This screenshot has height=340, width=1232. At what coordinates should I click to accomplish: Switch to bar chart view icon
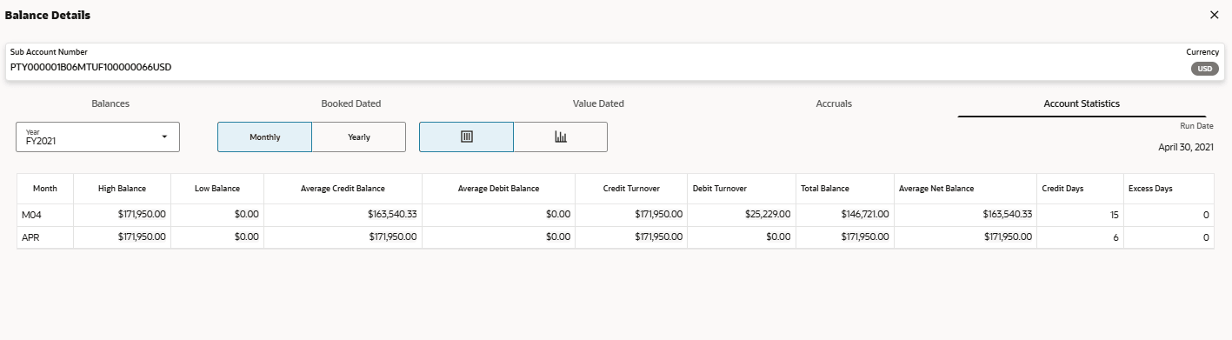coord(561,137)
